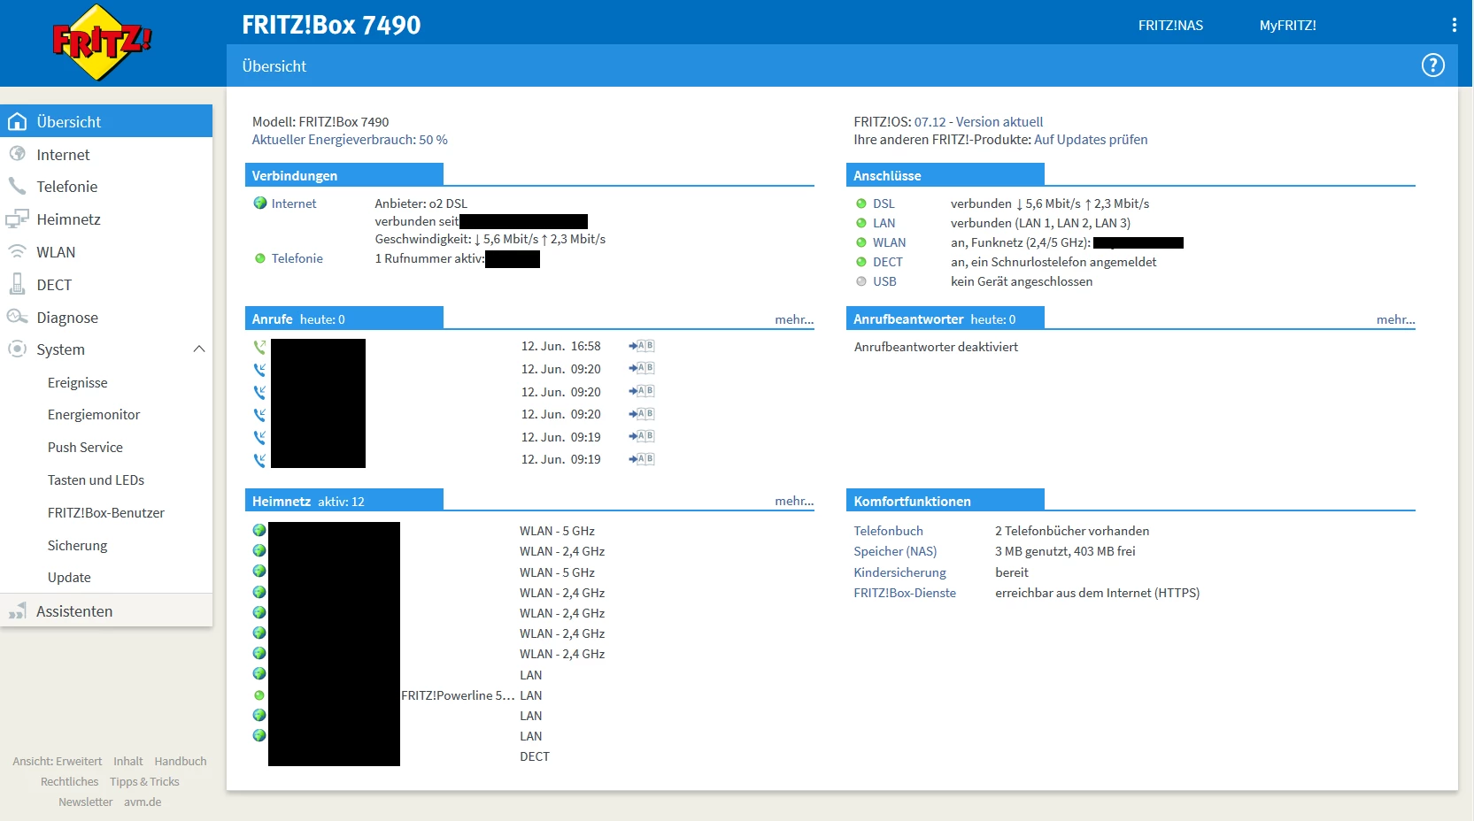Open the Tipps & Tricks footer link
The image size is (1474, 821).
[x=144, y=781]
